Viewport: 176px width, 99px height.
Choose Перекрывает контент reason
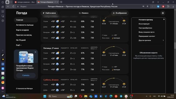tap(147, 36)
